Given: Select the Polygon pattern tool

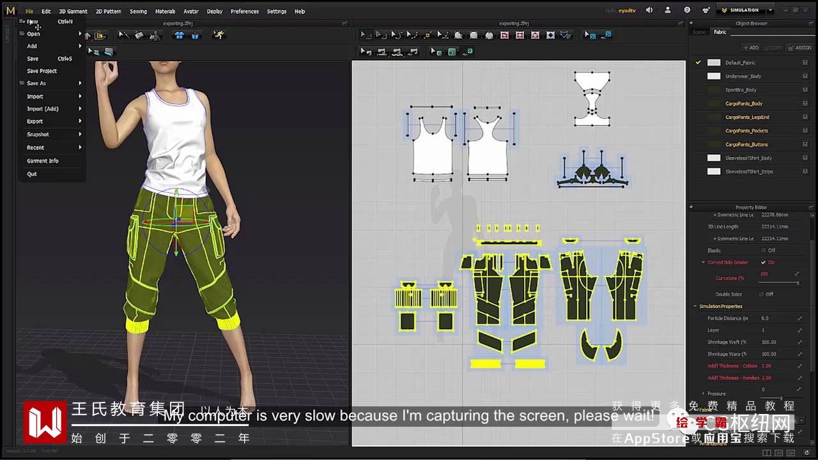Looking at the screenshot, I should [x=459, y=35].
